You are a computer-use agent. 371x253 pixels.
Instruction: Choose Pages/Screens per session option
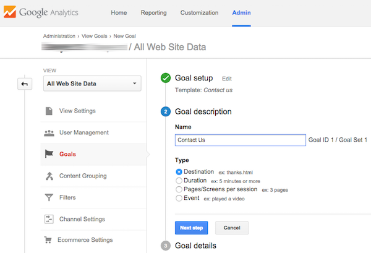click(179, 189)
